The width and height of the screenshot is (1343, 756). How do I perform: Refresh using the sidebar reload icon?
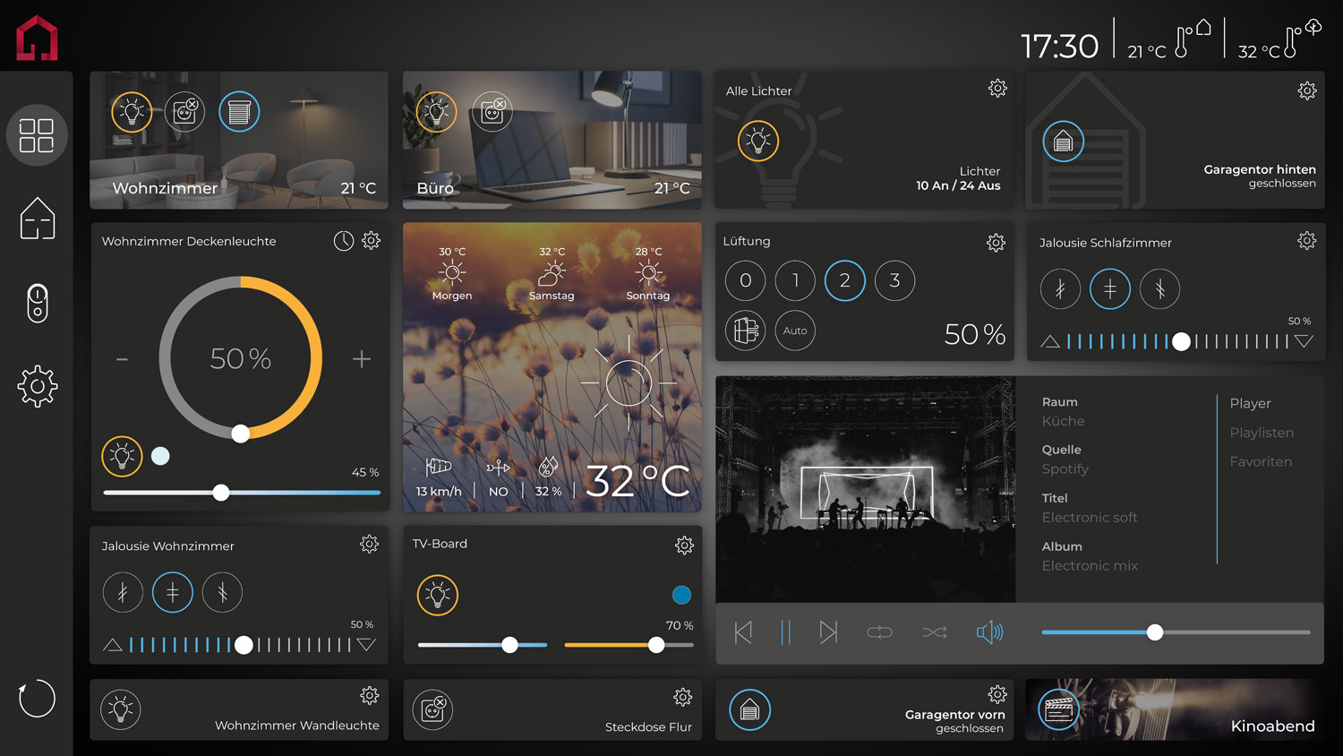37,699
